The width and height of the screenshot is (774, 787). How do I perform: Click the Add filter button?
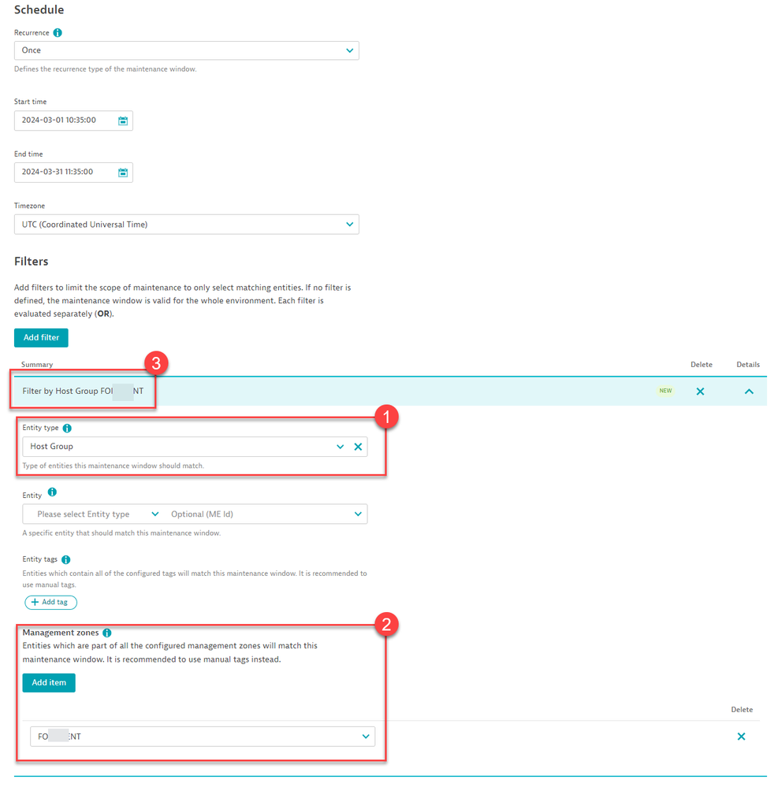41,338
